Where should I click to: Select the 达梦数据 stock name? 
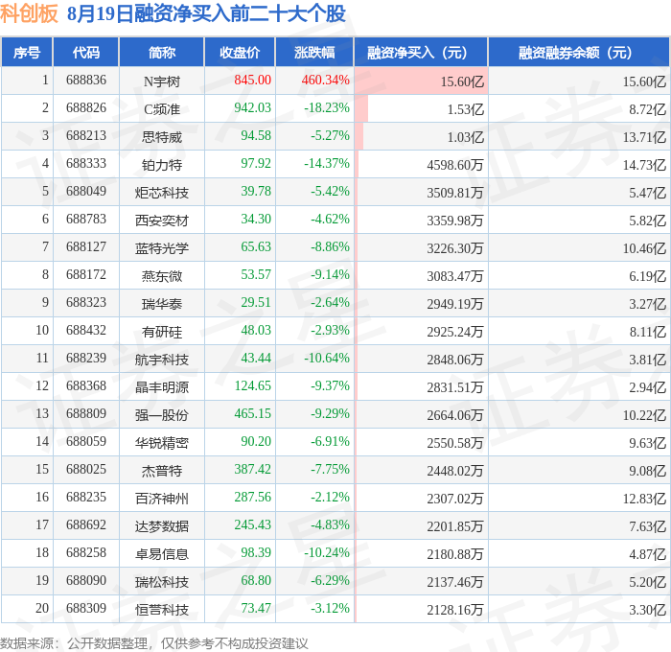coord(162,526)
